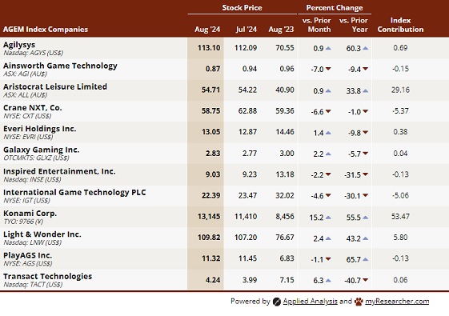
Task: Click the down arrow beside Crane NXT -6.6
Action: (x=328, y=111)
